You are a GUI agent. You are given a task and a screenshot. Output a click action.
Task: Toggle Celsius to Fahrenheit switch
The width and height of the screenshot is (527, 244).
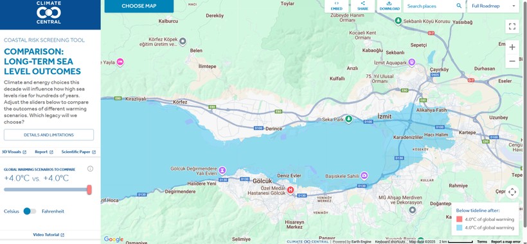pyautogui.click(x=30, y=211)
